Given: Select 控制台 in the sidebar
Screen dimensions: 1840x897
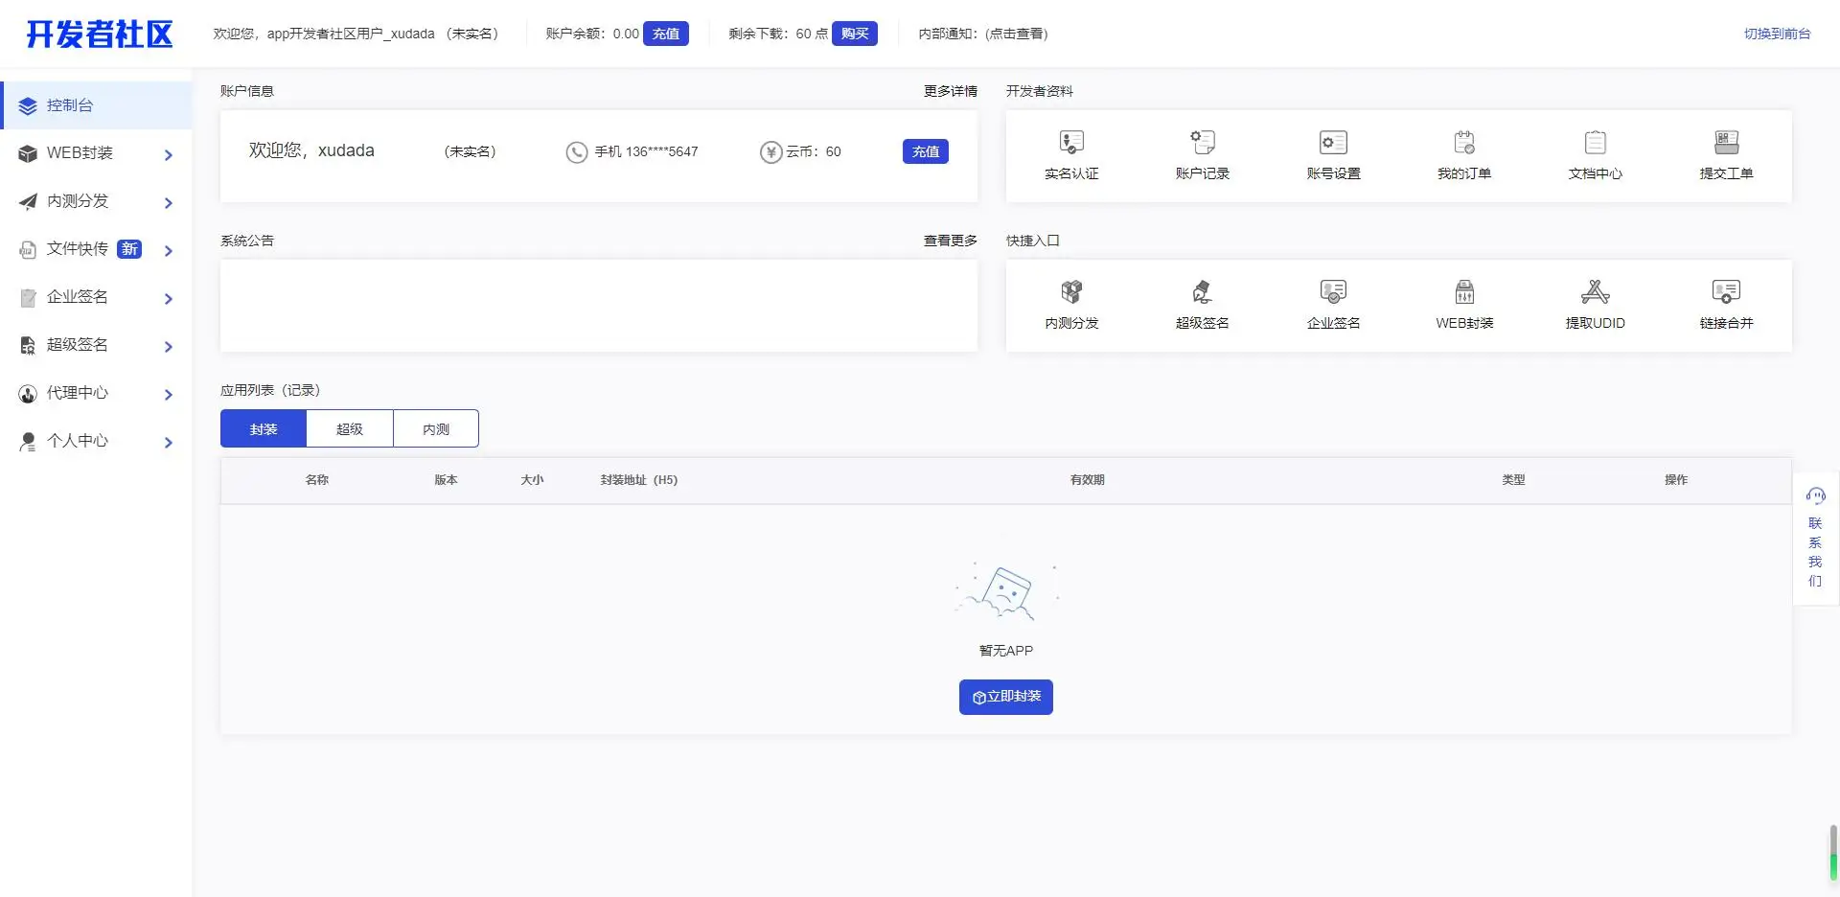Looking at the screenshot, I should coord(70,105).
